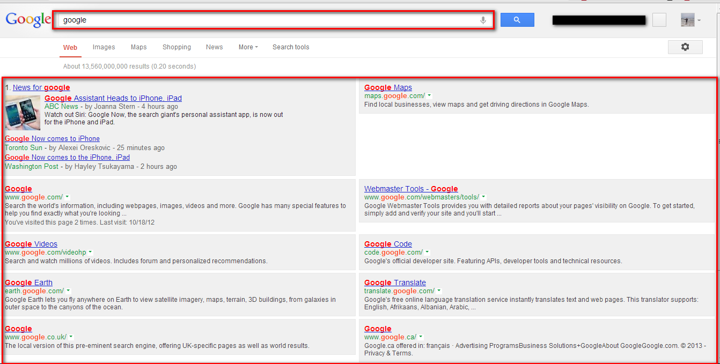
Task: Switch to the Images tab
Action: tap(104, 47)
